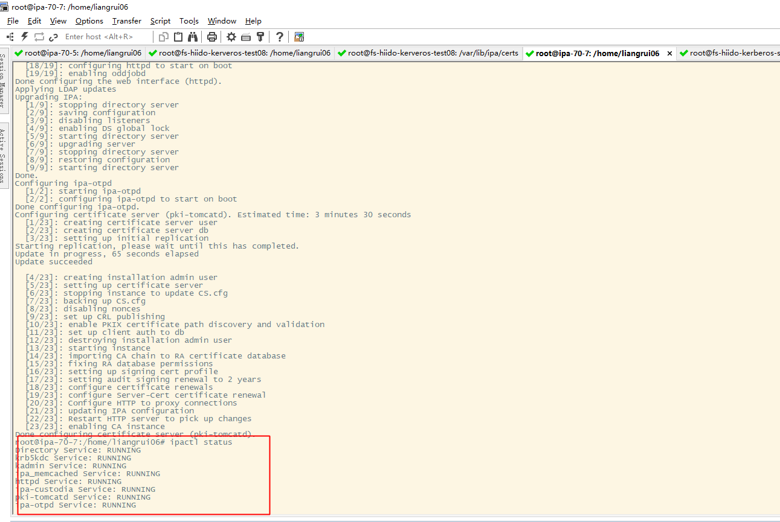780x522 pixels.
Task: Click the Help question mark icon
Action: click(280, 37)
